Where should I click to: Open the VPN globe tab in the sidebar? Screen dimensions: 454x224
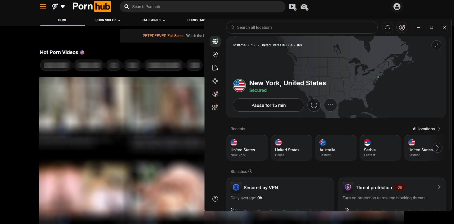(x=215, y=41)
